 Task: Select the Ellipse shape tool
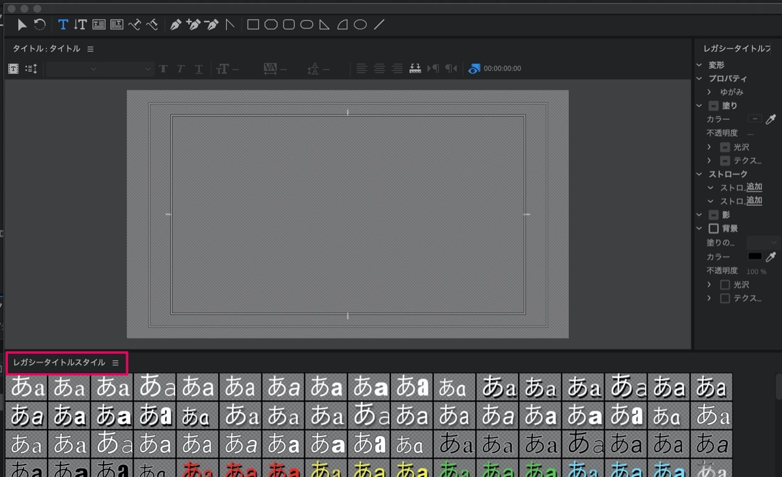360,25
